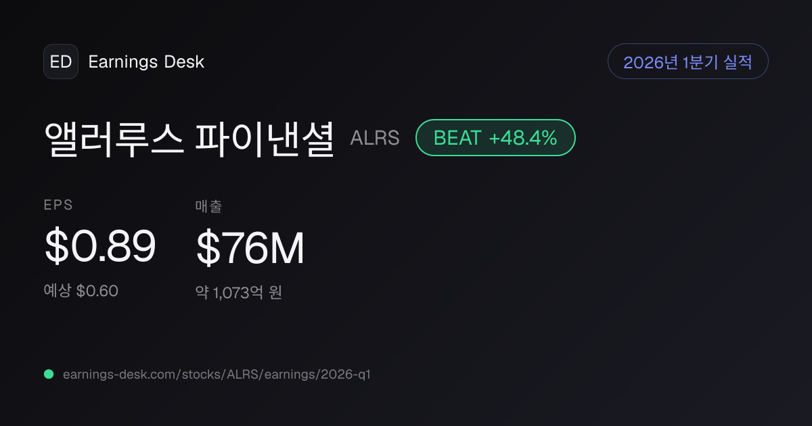The height and width of the screenshot is (426, 812).
Task: Click the ED logo icon
Action: (61, 62)
